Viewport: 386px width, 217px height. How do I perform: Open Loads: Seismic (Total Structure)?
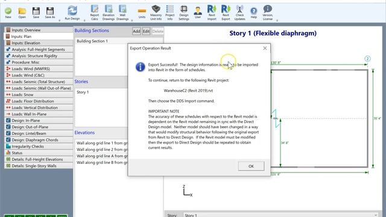tap(39, 82)
